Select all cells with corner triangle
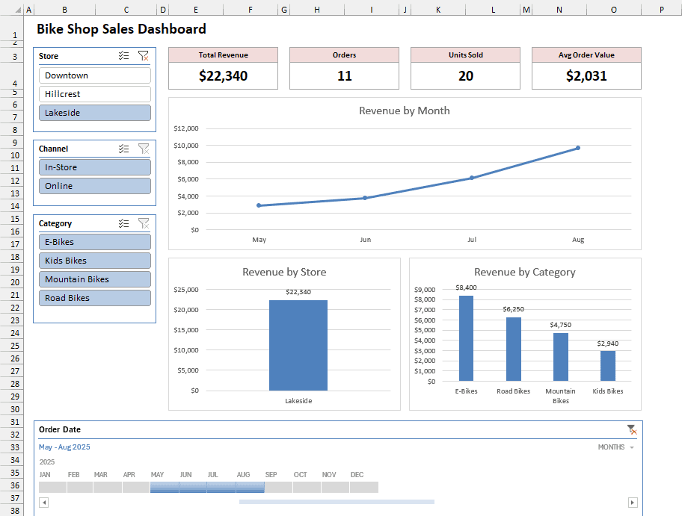The width and height of the screenshot is (682, 516). [18, 10]
